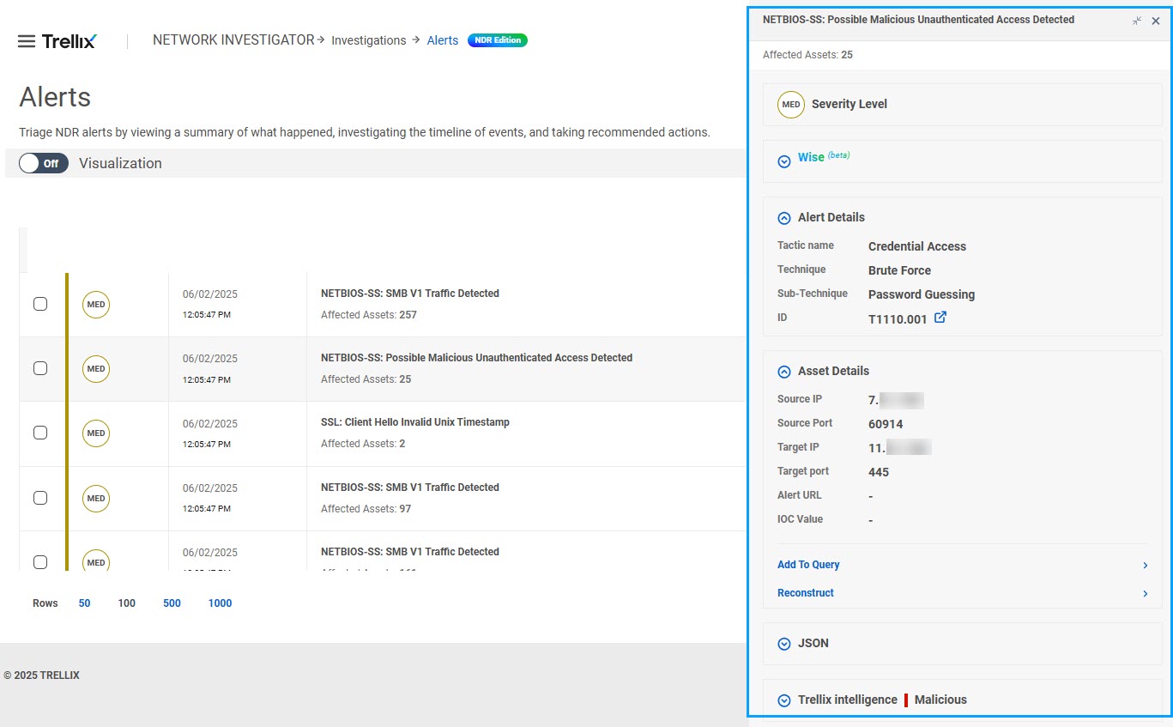Open the hamburger navigation menu
Viewport: 1173px width, 727px height.
pos(27,41)
